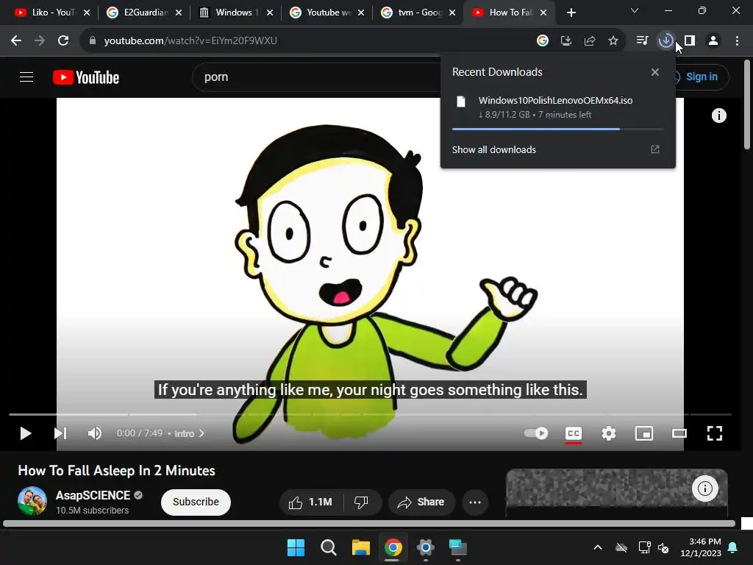Toggle the autoplay switch

[536, 433]
